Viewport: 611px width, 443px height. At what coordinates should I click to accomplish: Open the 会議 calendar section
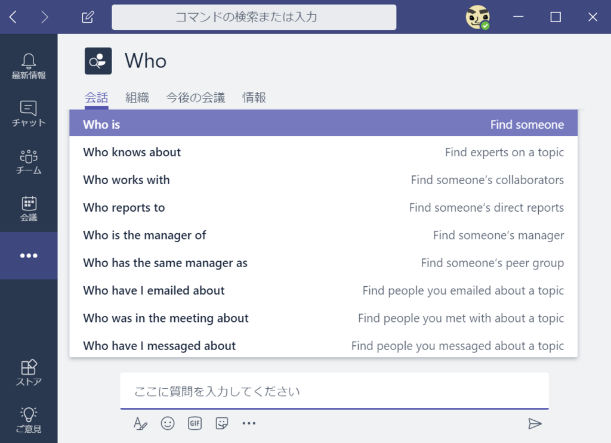click(29, 209)
